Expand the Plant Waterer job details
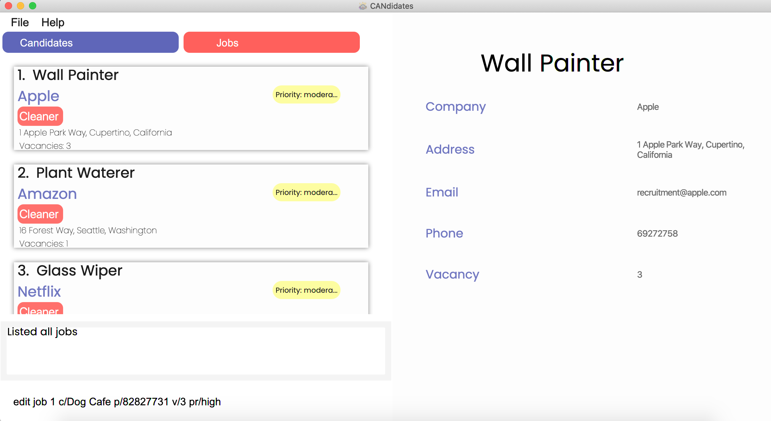This screenshot has height=421, width=771. click(x=189, y=205)
